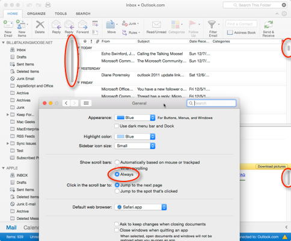
Task: Open the APPLE account INBOX folder
Action: coord(22,175)
